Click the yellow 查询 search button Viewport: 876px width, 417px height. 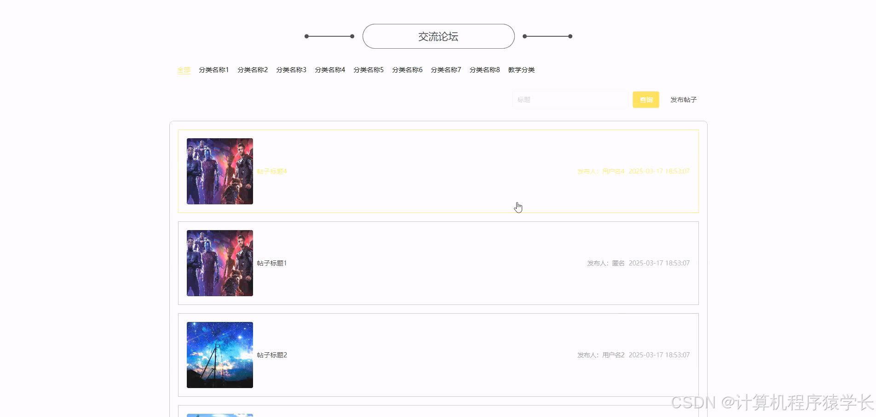645,100
